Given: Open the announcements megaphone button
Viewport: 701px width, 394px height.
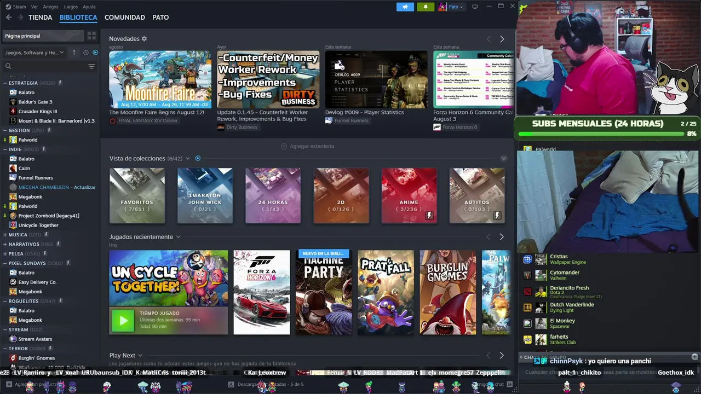Looking at the screenshot, I should 405,7.
